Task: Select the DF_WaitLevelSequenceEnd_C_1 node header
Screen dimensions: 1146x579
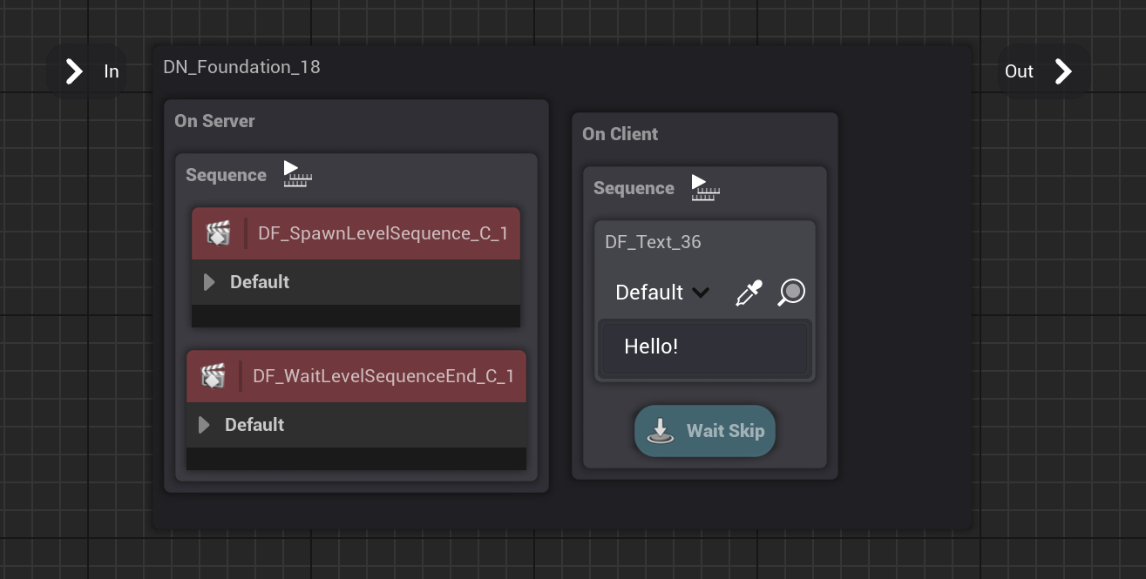Action: click(383, 376)
